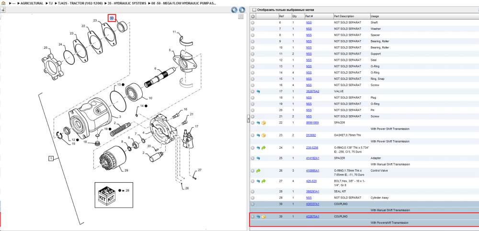This screenshot has width=479, height=231.
Task: Add Ref 17 VALVE with plus icon
Action: [252, 91]
